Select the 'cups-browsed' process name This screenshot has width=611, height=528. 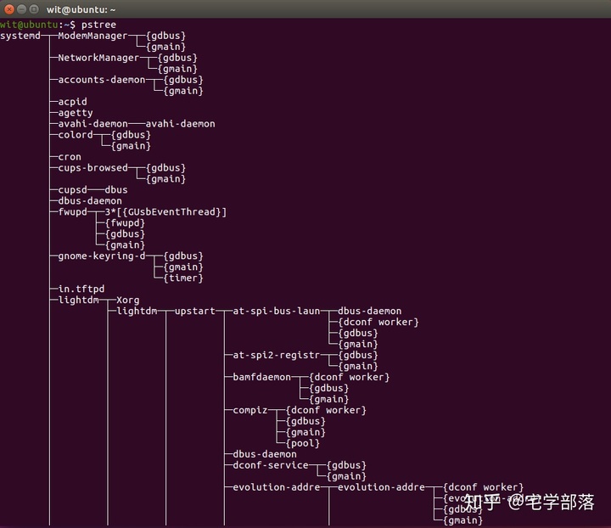coord(92,168)
